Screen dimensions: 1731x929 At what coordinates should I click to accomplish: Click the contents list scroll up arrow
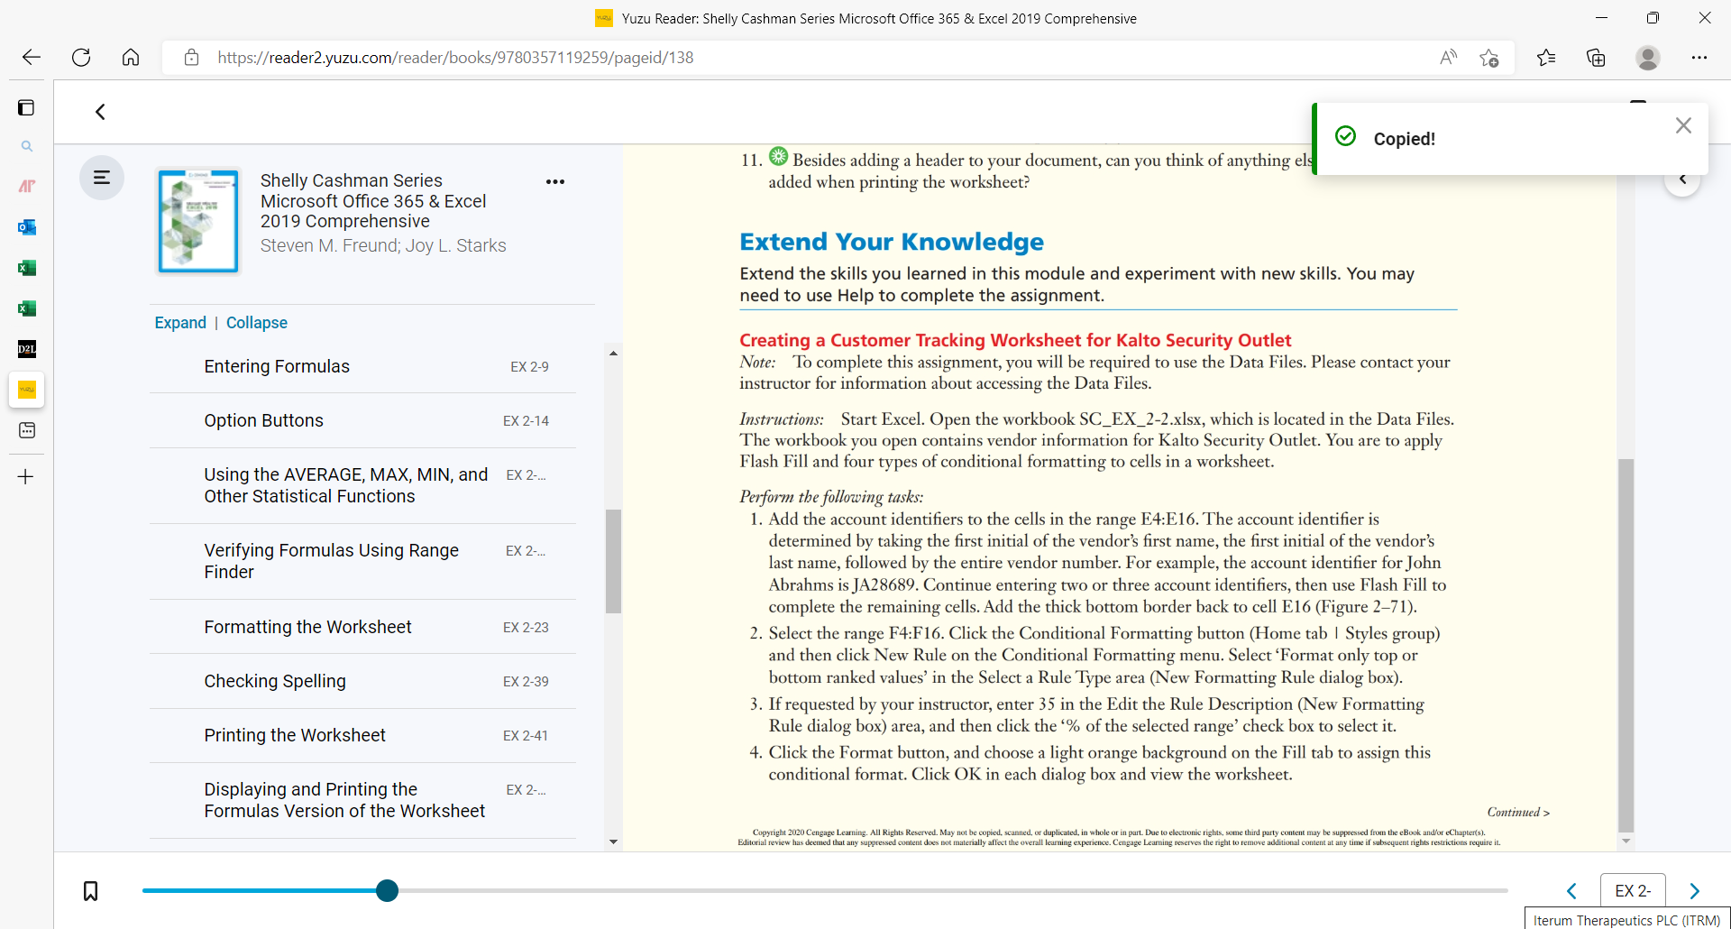point(613,354)
